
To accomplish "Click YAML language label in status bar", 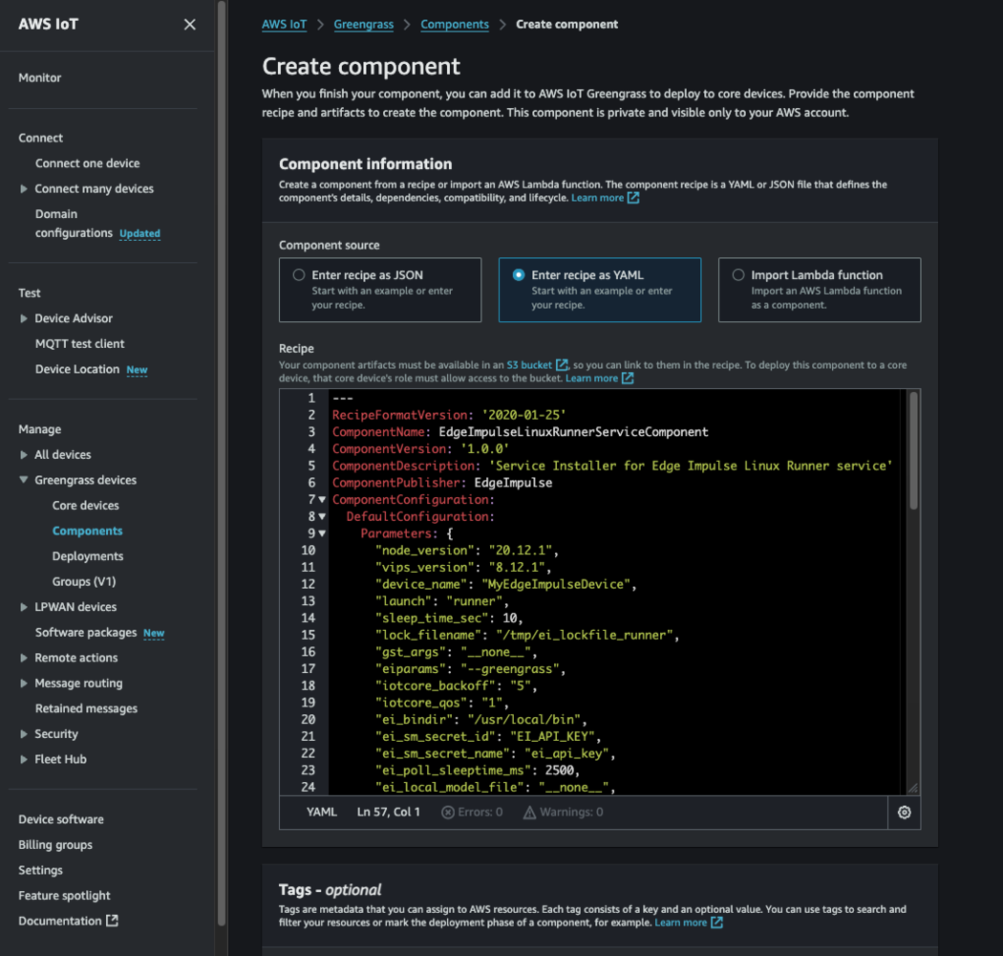I will pyautogui.click(x=321, y=812).
